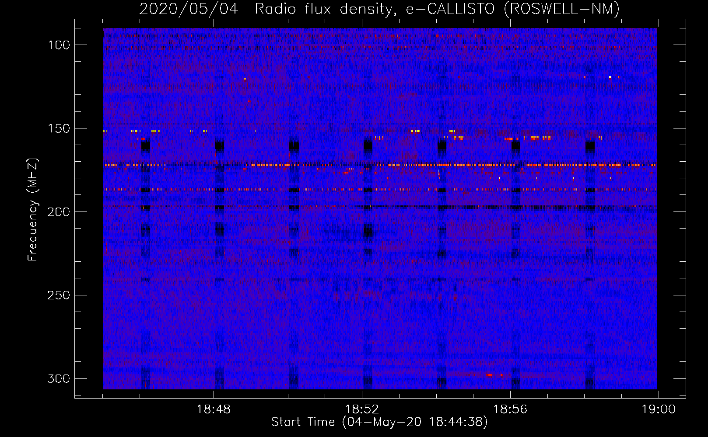
Task: Click the '18:56' time tick label
Action: [x=510, y=409]
